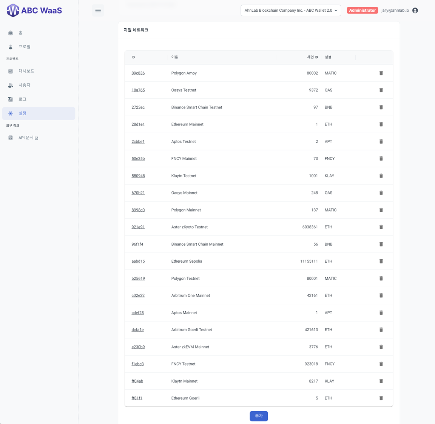This screenshot has width=435, height=424.
Task: Select 설정 in sidebar
Action: click(x=39, y=113)
